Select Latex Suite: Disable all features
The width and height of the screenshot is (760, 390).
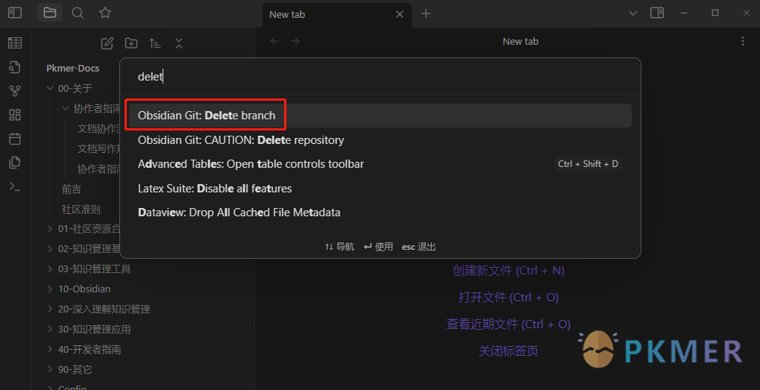(x=380, y=188)
